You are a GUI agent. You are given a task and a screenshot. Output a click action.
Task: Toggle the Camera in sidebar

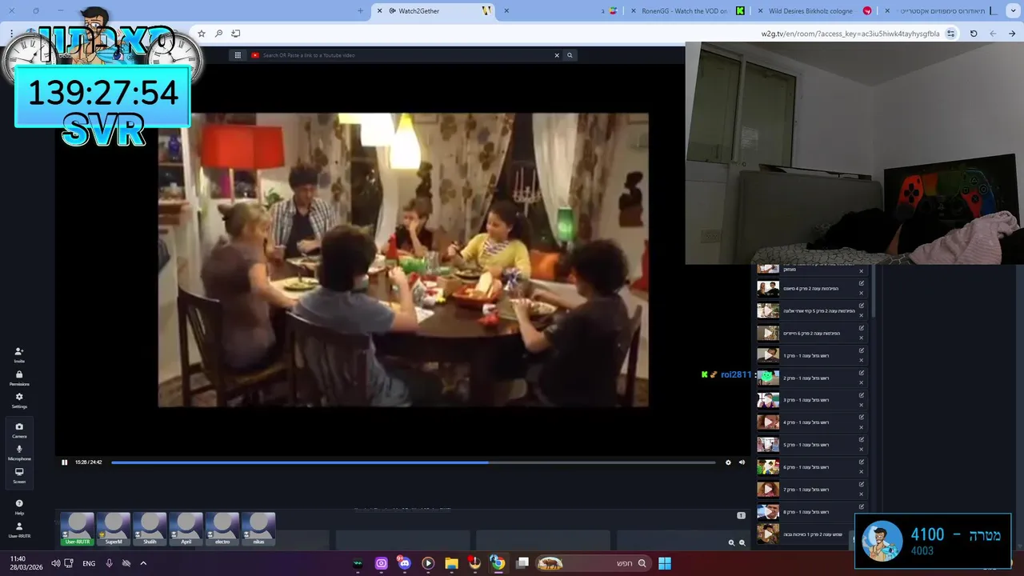tap(19, 430)
